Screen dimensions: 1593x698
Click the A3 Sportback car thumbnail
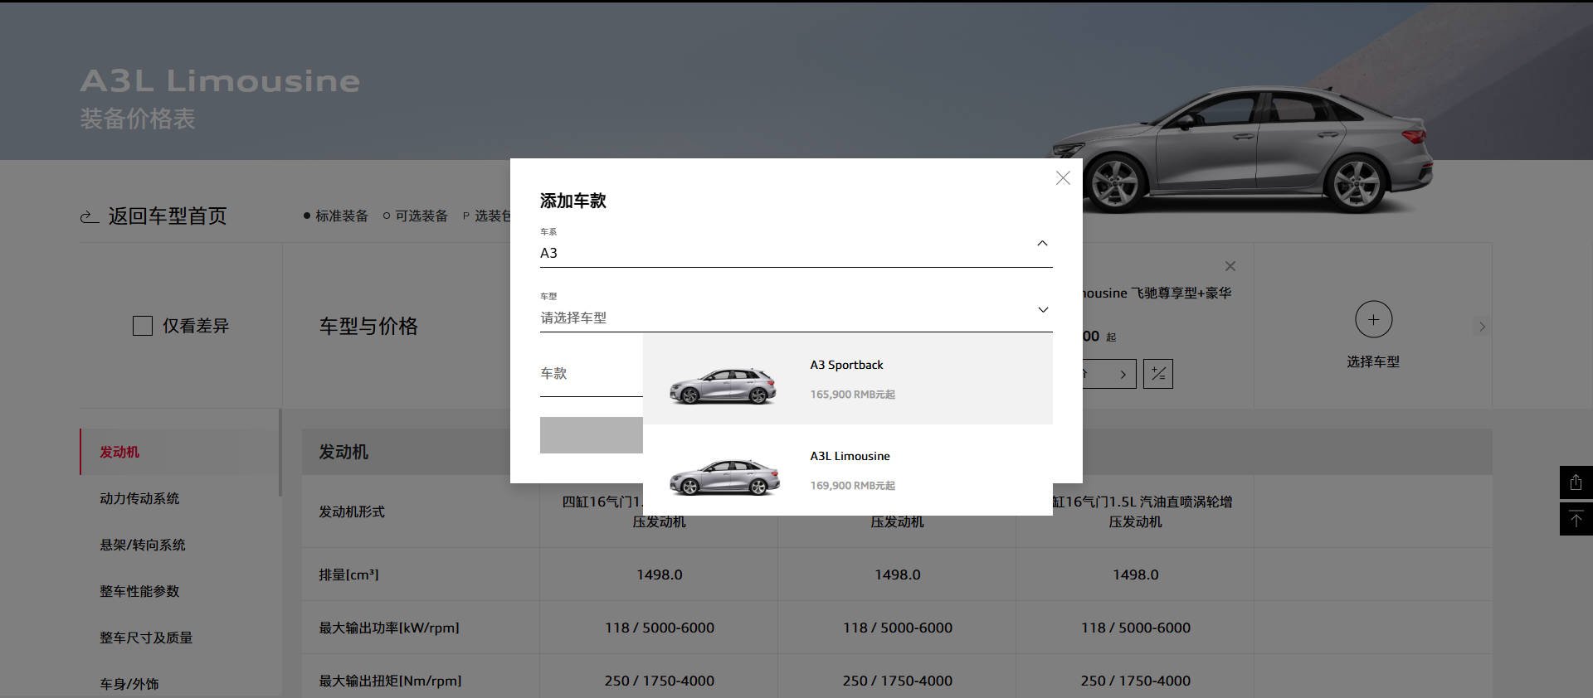(723, 385)
